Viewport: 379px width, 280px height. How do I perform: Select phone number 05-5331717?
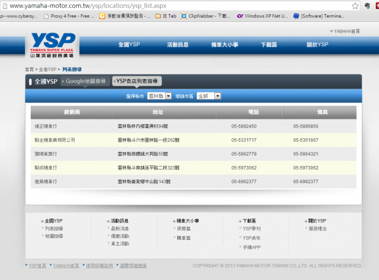[244, 140]
